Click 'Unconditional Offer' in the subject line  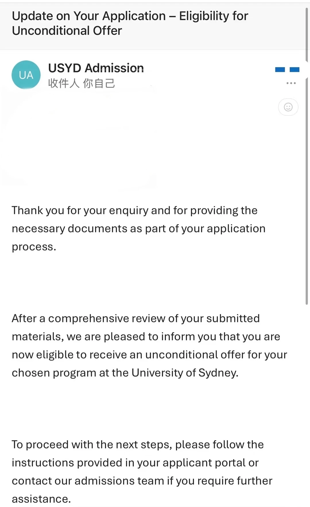point(67,31)
